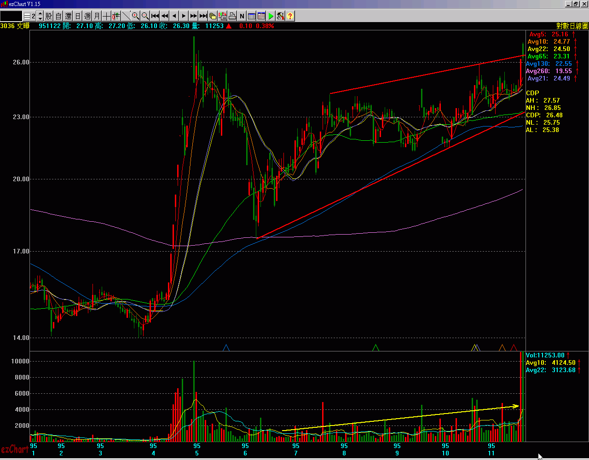Switch to daily chart with 日 button
This screenshot has width=589, height=460.
78,16
